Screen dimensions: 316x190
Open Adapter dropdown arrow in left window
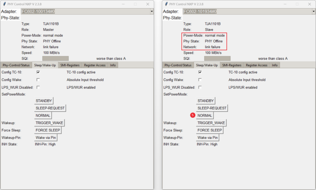(x=152, y=11)
